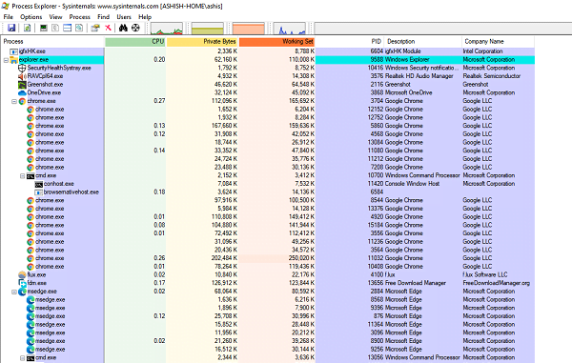This screenshot has width=572, height=363.
Task: Click the Save toolbar icon
Action: tap(11, 28)
